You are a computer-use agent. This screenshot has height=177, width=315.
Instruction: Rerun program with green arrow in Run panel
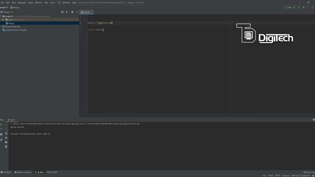pos(1,124)
